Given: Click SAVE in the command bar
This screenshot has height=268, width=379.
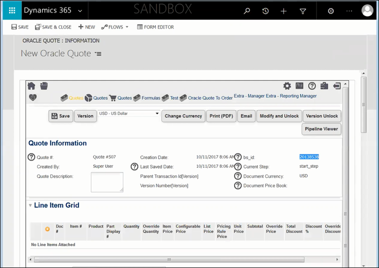Looking at the screenshot, I should 20,27.
